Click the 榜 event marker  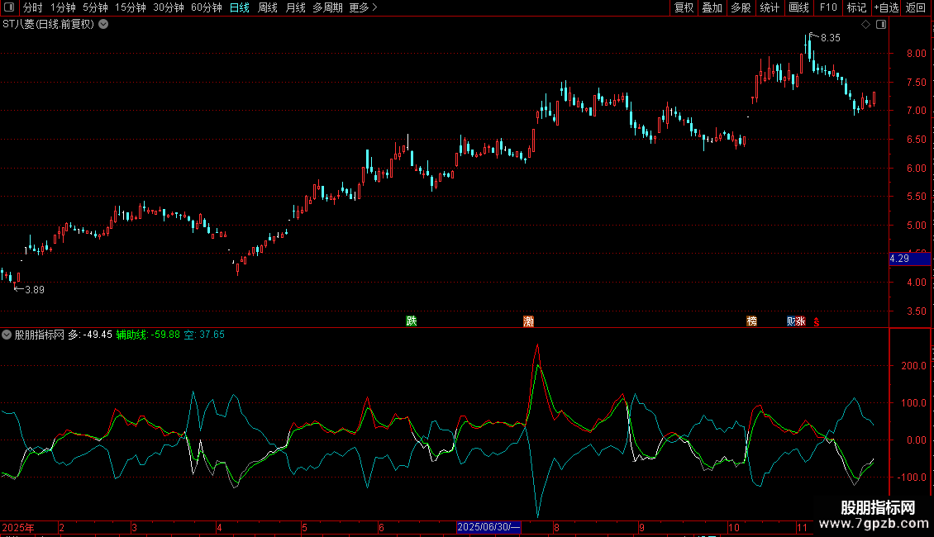point(751,321)
